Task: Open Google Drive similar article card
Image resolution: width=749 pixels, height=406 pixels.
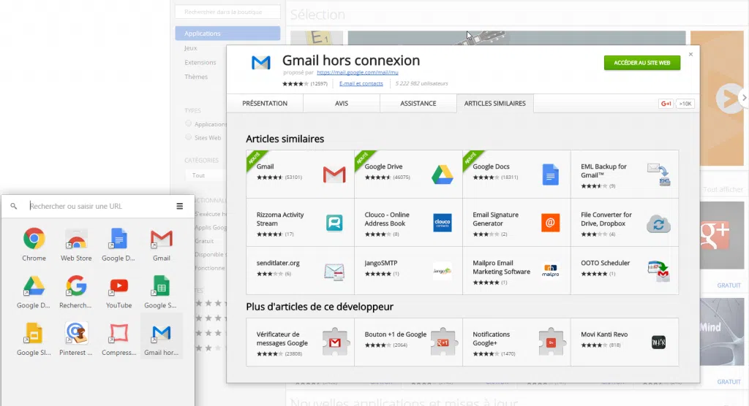Action: coord(408,174)
